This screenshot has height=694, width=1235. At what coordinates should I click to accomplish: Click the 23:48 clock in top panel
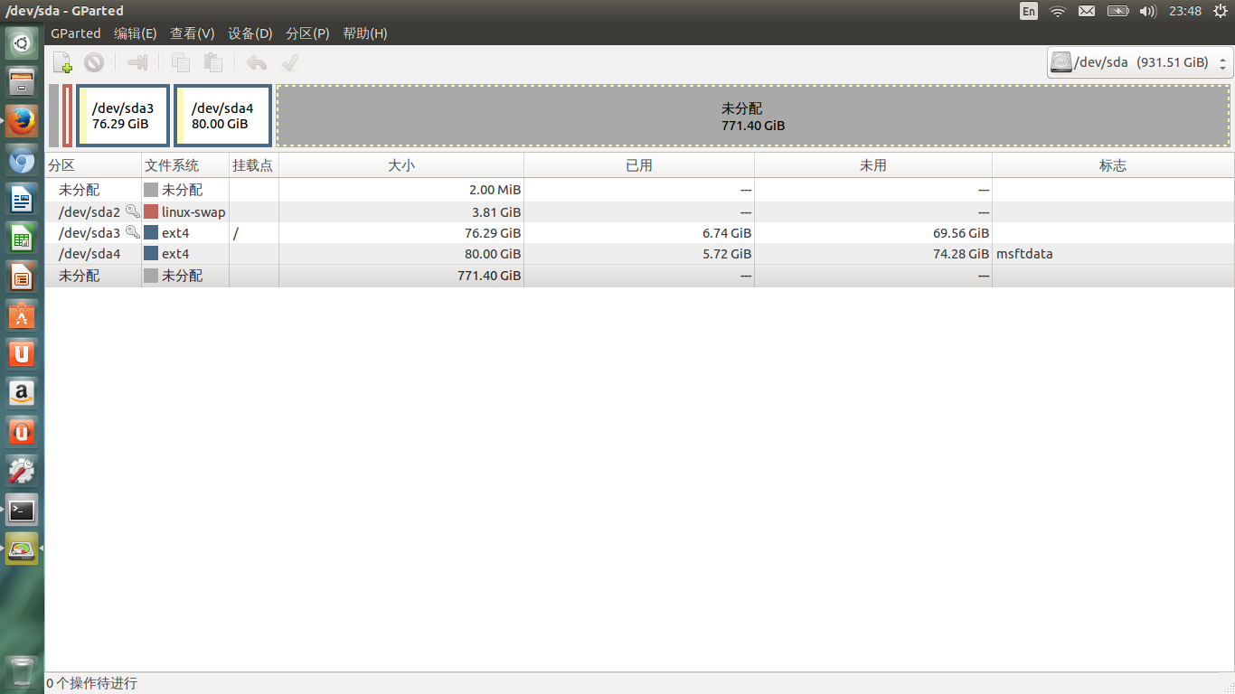click(x=1184, y=11)
